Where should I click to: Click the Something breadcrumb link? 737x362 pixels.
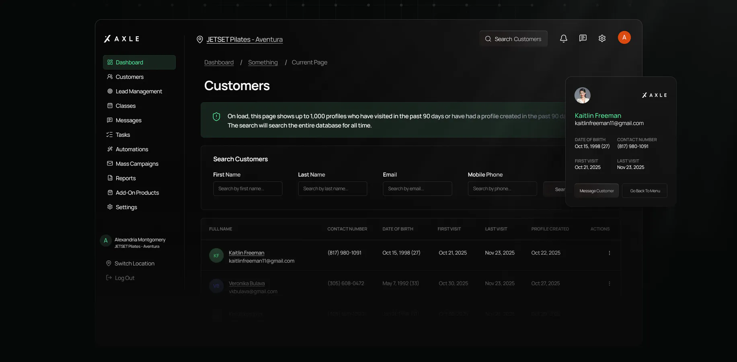point(263,62)
